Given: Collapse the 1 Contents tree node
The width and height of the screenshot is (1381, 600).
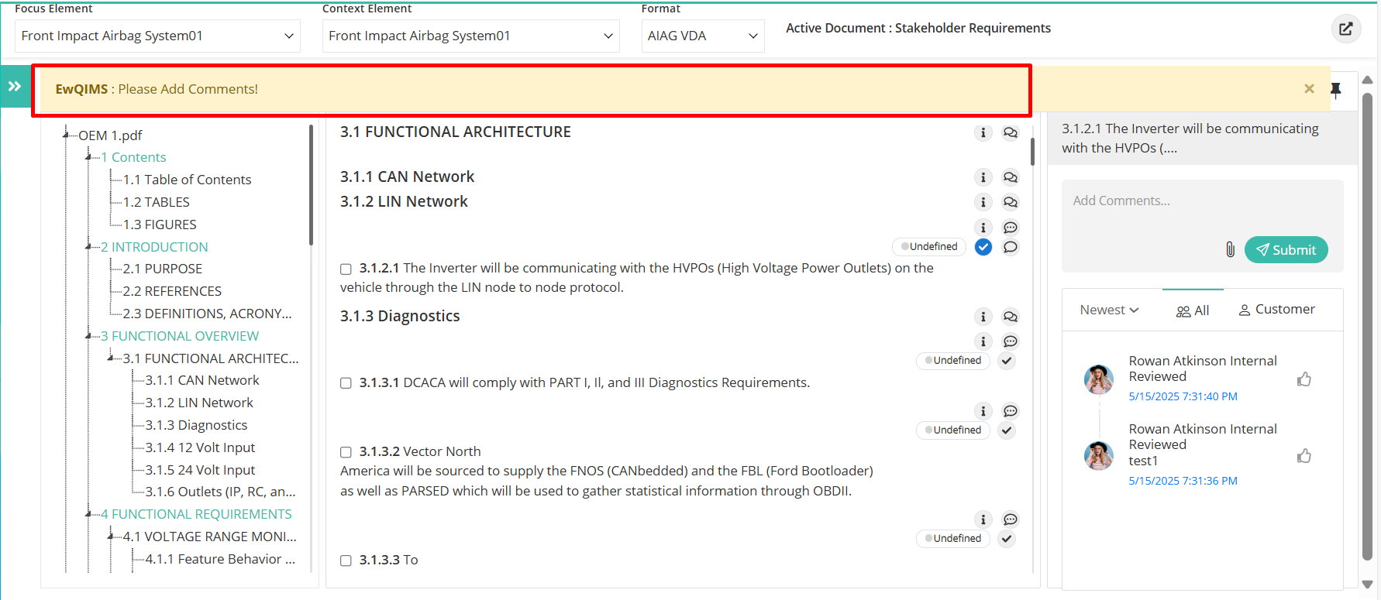Looking at the screenshot, I should (88, 157).
